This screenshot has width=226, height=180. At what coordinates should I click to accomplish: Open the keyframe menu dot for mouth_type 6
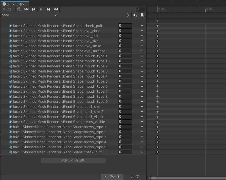click(x=142, y=86)
